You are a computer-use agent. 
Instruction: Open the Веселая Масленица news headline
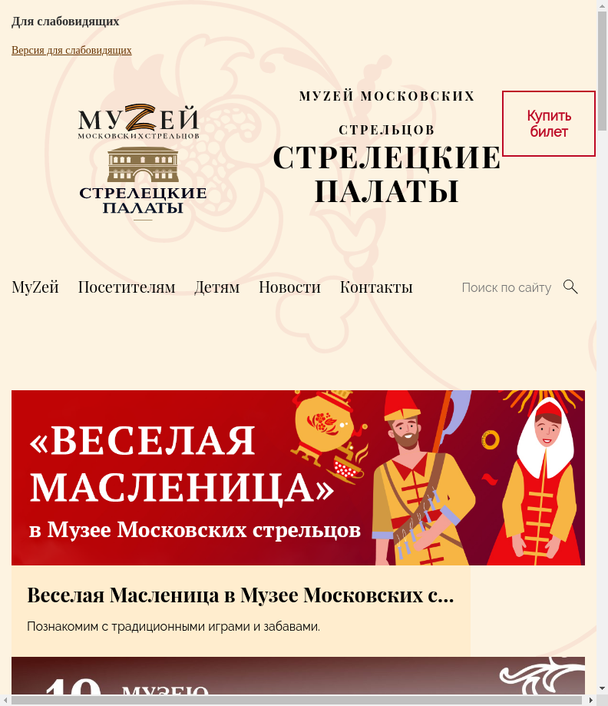point(241,595)
